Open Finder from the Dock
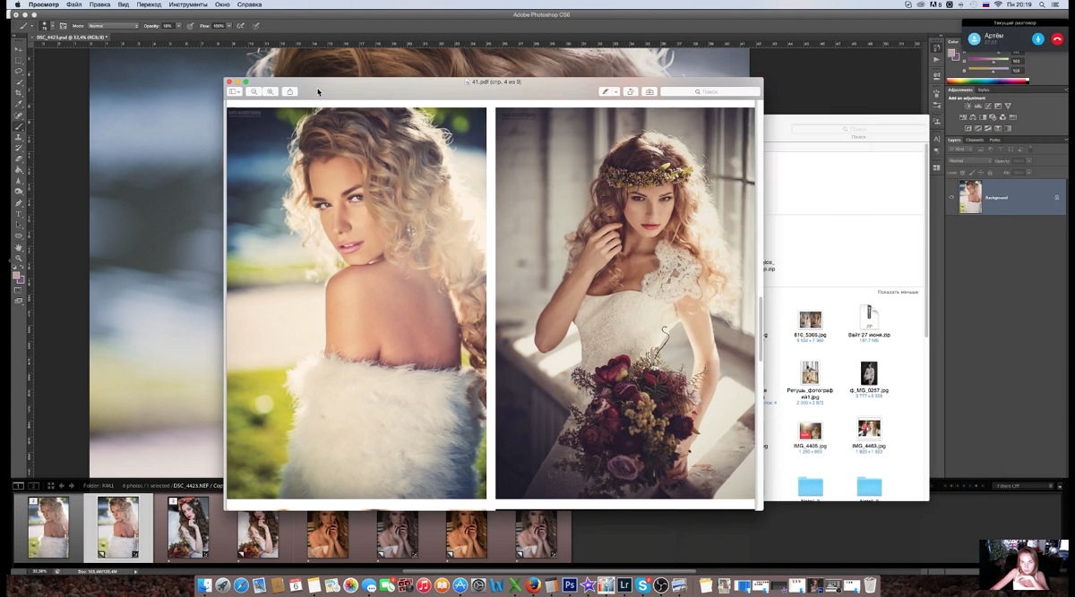Image resolution: width=1075 pixels, height=597 pixels. tap(205, 585)
